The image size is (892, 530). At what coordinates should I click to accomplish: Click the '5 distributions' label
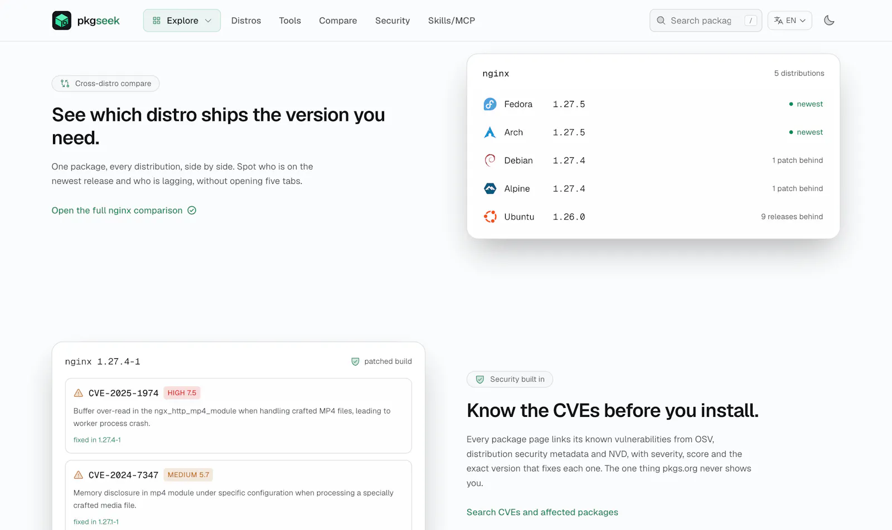point(799,74)
